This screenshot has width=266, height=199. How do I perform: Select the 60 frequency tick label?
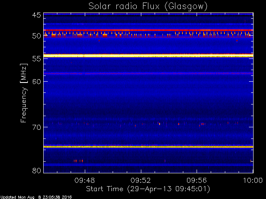tap(37, 81)
